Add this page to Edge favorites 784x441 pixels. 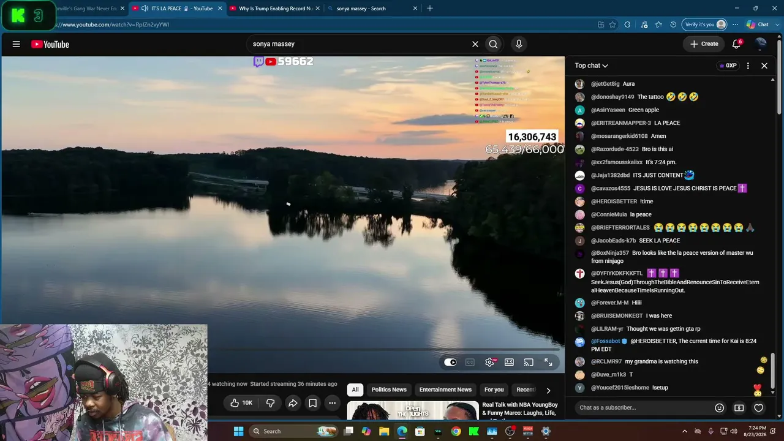pos(612,24)
